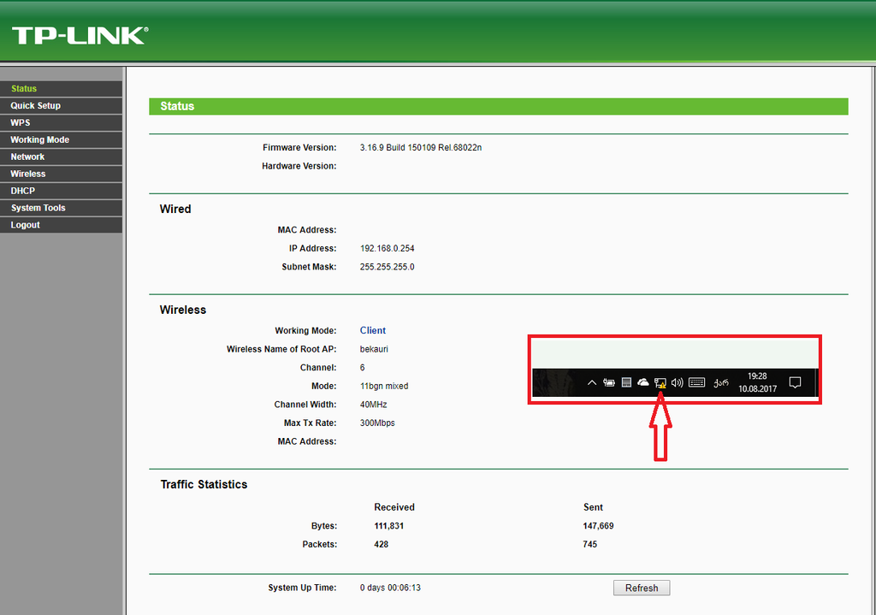Click the subnet mask 255.255.255.0
Image resolution: width=876 pixels, height=615 pixels.
tap(388, 267)
